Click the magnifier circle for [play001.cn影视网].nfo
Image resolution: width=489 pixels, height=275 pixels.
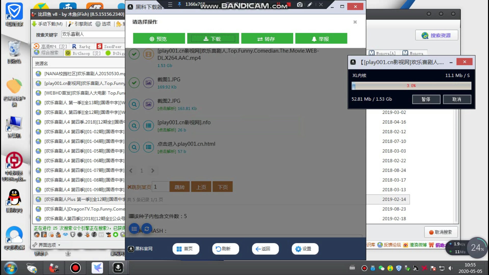click(134, 126)
